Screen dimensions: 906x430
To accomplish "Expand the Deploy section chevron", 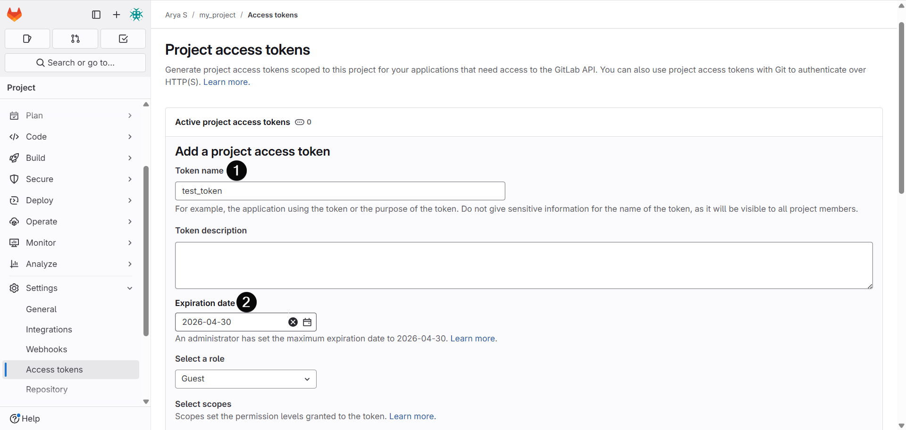I will (x=130, y=200).
